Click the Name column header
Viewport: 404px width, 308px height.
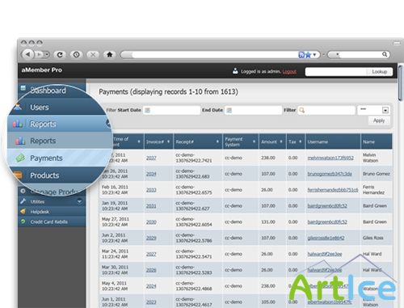click(x=377, y=141)
